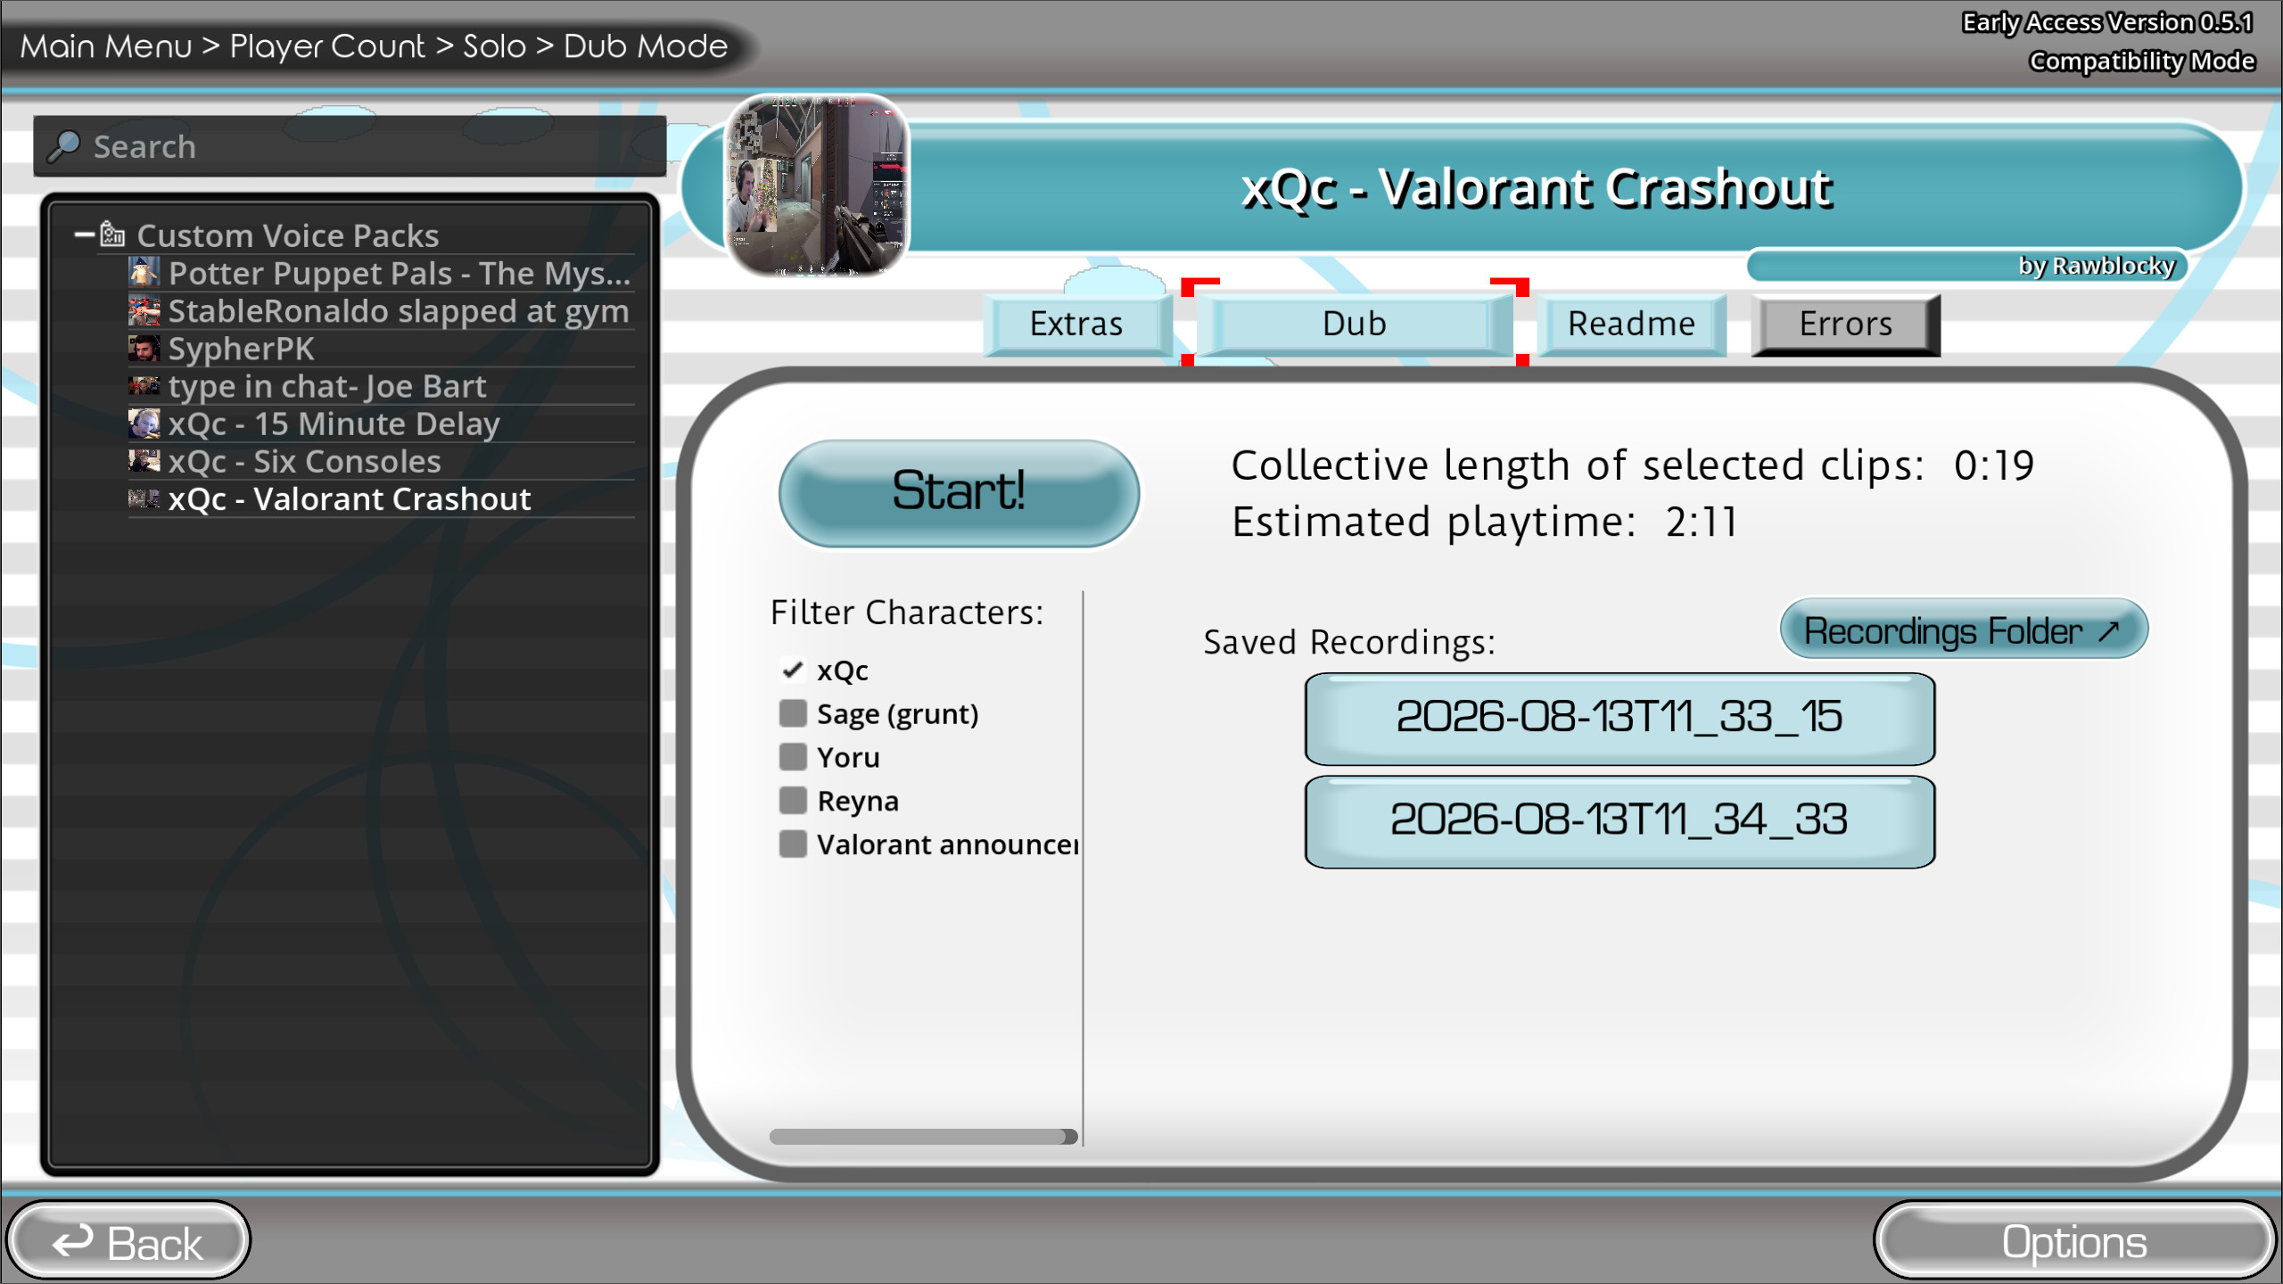Screen dimensions: 2283x1284
Task: Open the Readme tab
Action: click(1631, 324)
